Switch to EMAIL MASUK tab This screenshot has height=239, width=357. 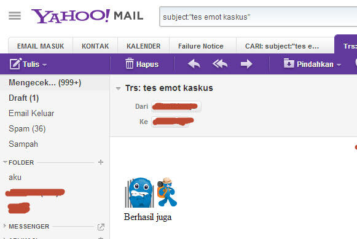(41, 46)
